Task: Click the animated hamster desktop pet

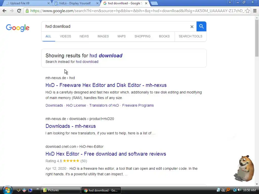Action: 244,168
